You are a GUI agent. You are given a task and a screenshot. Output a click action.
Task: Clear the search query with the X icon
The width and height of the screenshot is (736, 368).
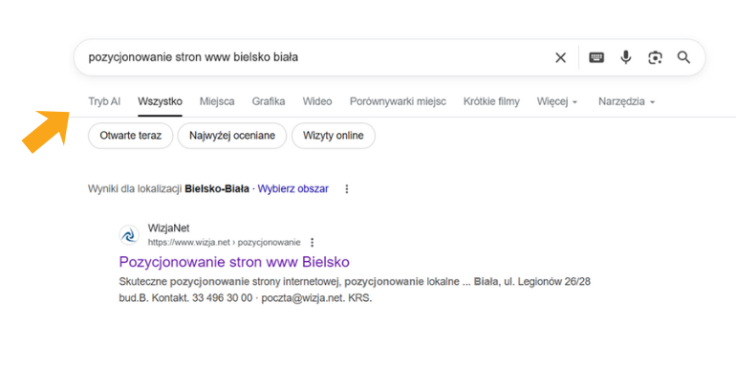560,57
